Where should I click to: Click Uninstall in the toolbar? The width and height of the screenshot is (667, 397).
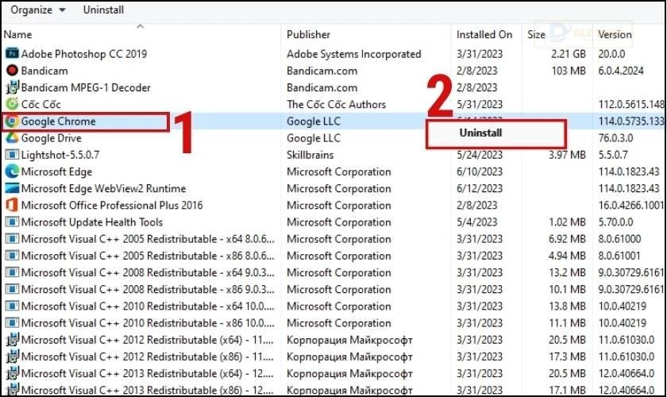(x=103, y=10)
